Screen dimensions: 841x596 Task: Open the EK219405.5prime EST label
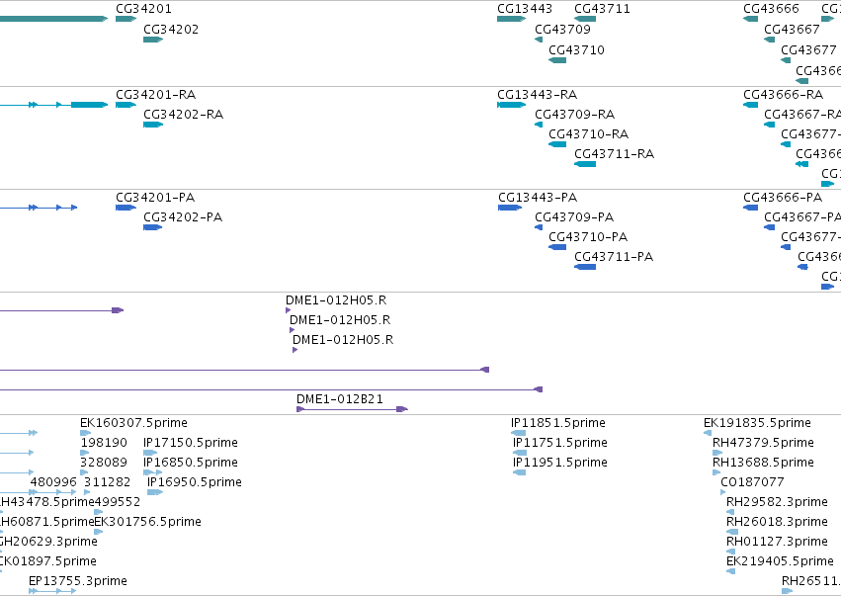(x=781, y=561)
